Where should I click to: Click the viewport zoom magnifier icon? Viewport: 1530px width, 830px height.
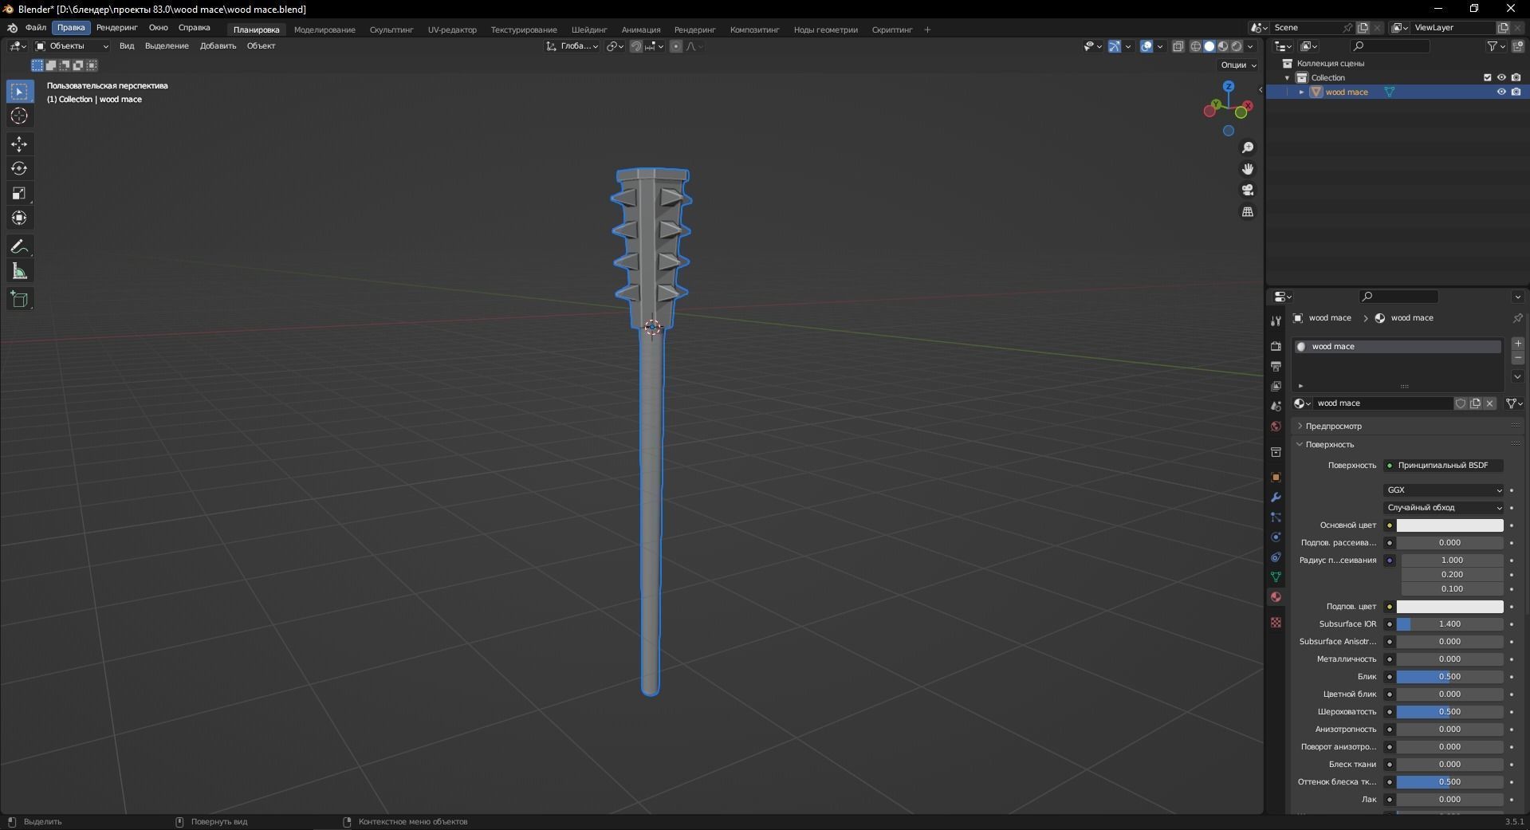point(1248,148)
